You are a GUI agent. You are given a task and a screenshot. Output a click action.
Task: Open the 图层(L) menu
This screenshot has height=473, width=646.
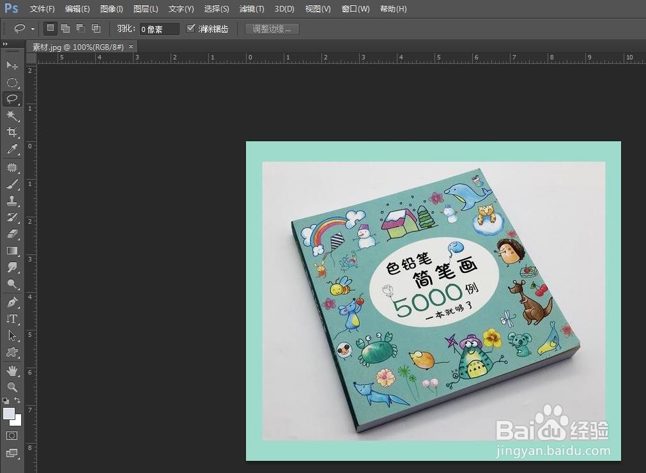tap(146, 9)
